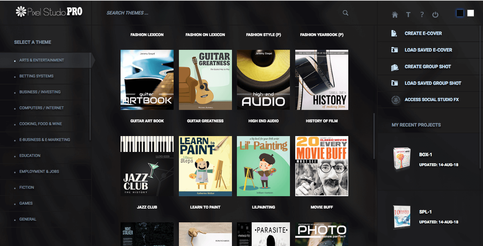Select the Ron Richards cover thumbnail
The height and width of the screenshot is (246, 483).
pos(205,234)
